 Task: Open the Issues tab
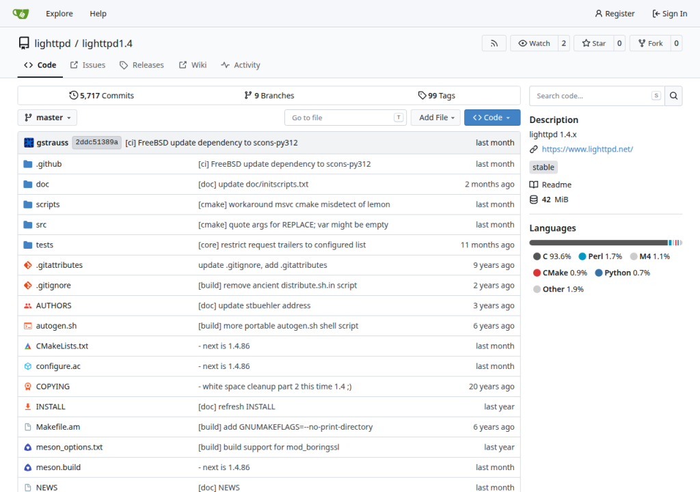pos(88,65)
